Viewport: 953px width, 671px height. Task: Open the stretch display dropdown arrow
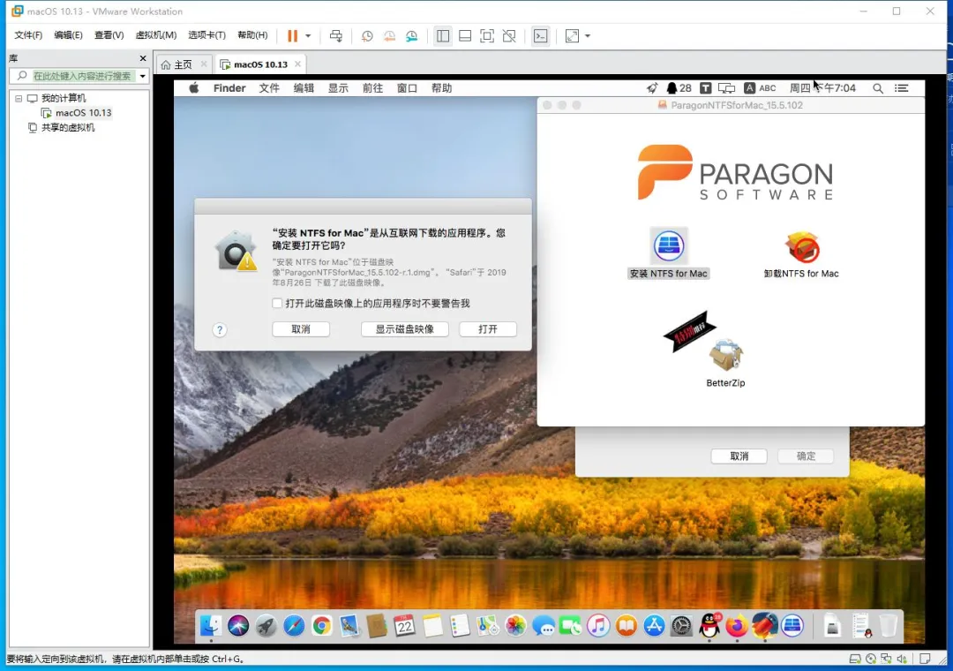[x=588, y=36]
